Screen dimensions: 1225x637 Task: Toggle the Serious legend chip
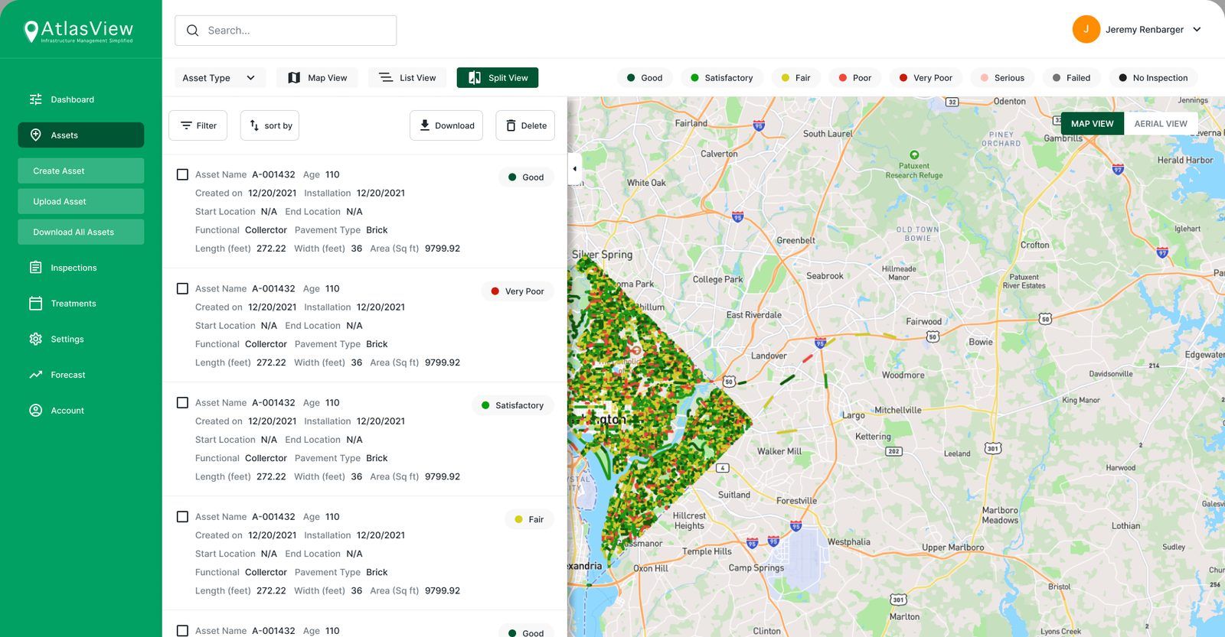[1002, 78]
